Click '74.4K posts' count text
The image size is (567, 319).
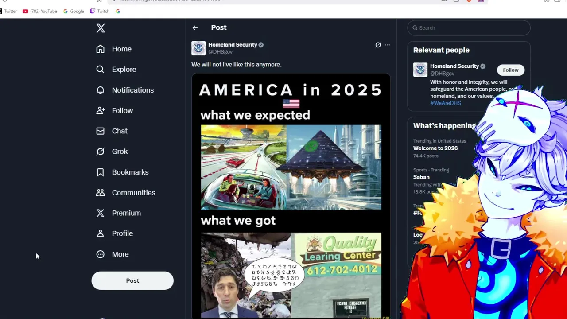pos(426,156)
